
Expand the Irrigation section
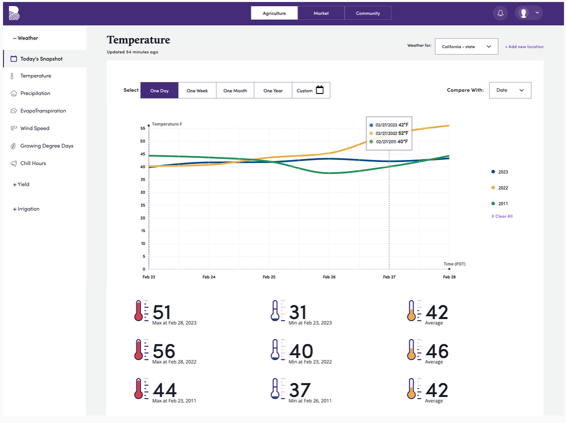[27, 209]
